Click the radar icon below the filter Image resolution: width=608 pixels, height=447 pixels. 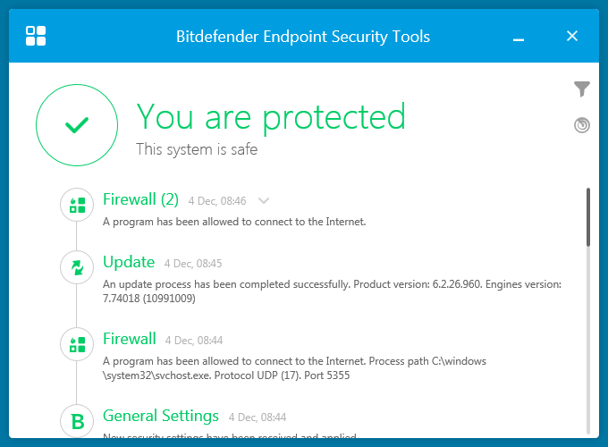[x=582, y=125]
